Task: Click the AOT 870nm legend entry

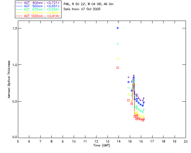Action: coord(38,13)
